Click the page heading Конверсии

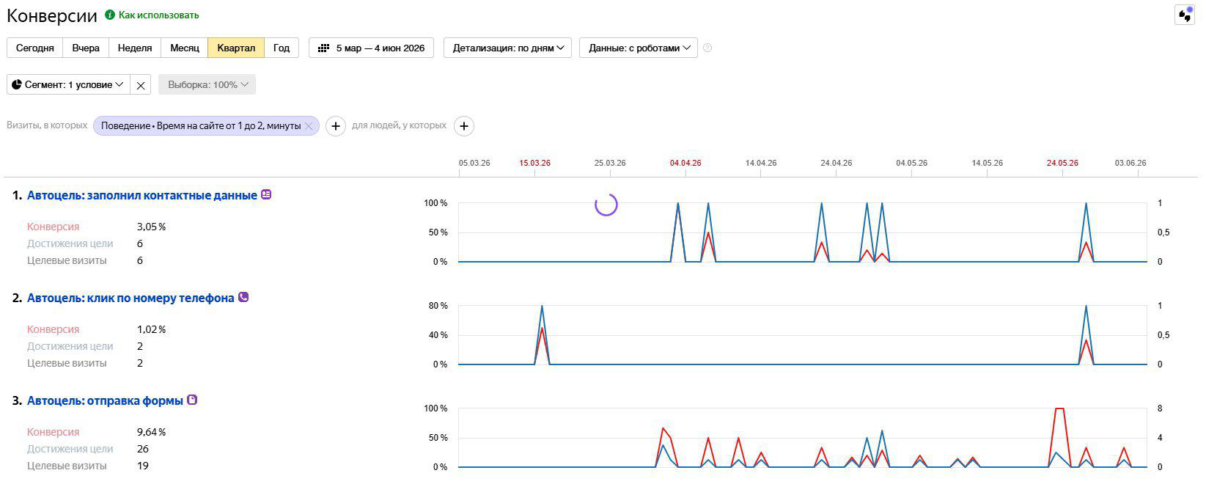point(52,16)
